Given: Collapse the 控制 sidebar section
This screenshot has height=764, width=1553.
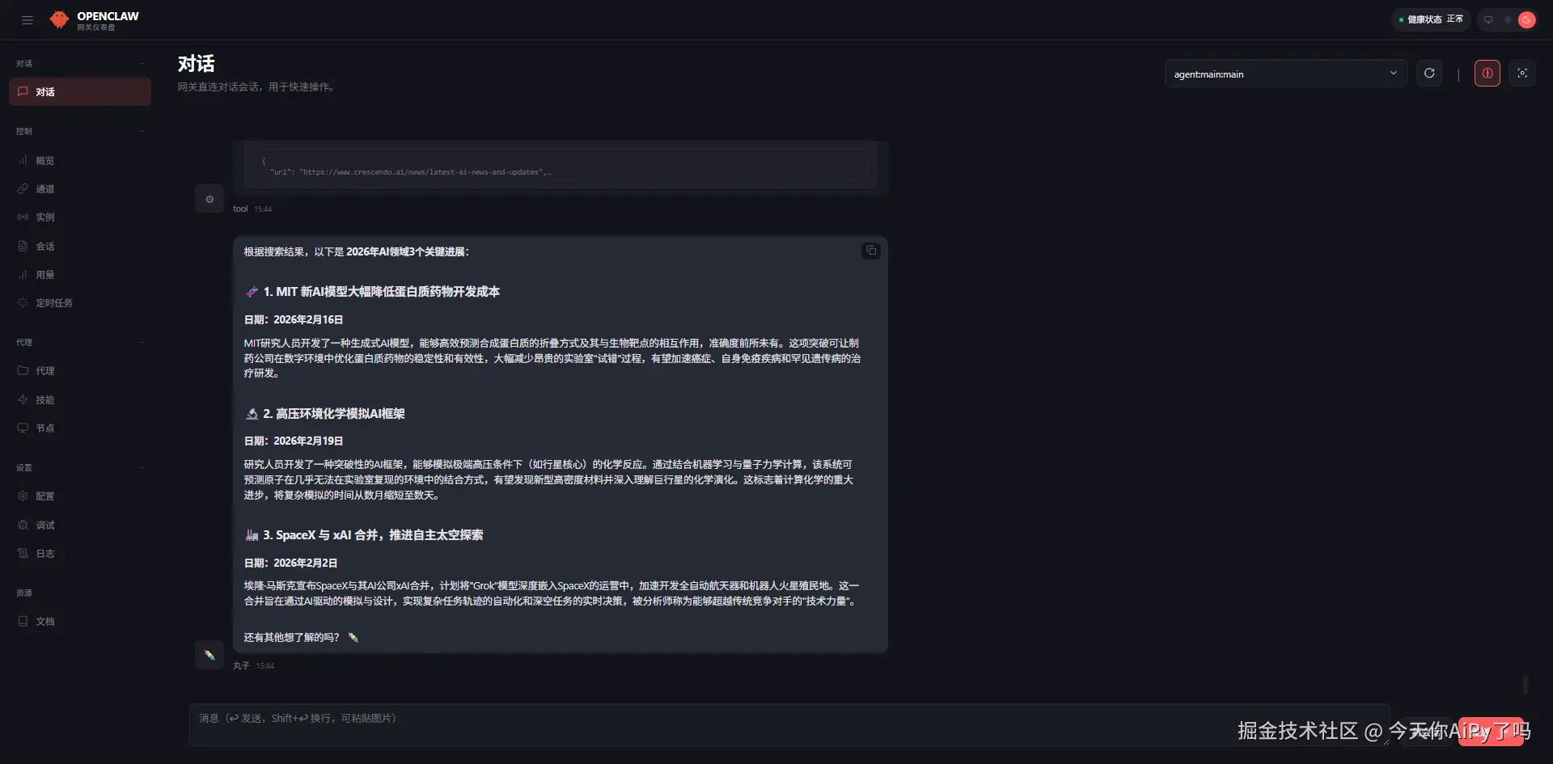Looking at the screenshot, I should (x=80, y=131).
